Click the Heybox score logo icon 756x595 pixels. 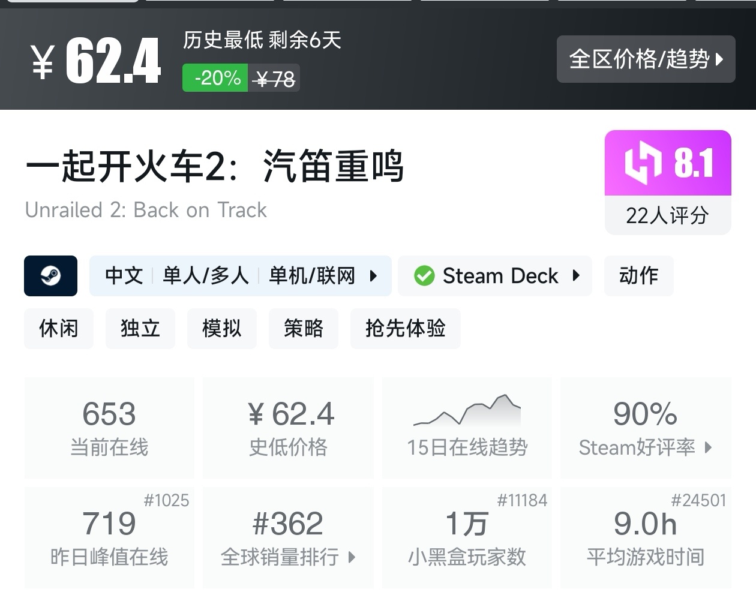tap(642, 163)
